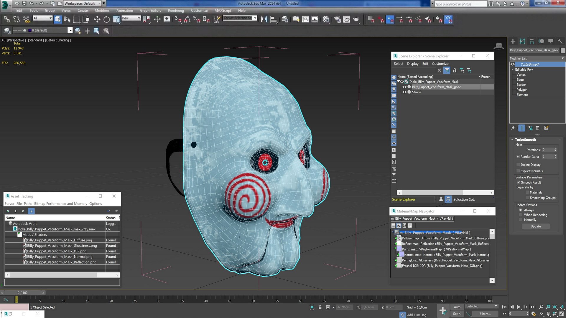
Task: Click the Auto key button
Action: (x=457, y=307)
